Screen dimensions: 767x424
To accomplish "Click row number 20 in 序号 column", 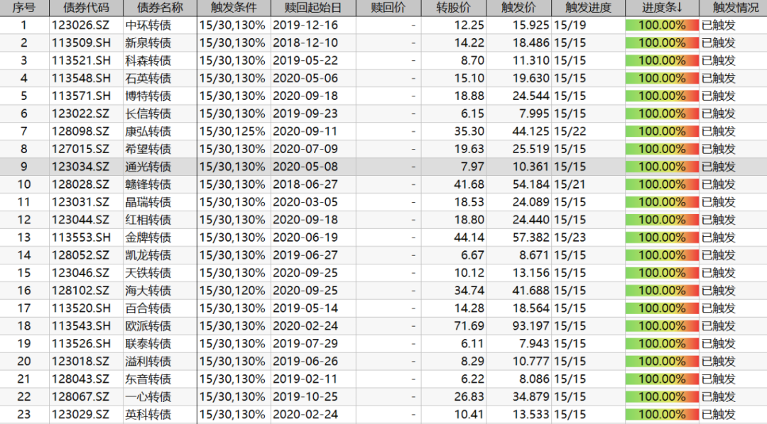I will point(24,362).
